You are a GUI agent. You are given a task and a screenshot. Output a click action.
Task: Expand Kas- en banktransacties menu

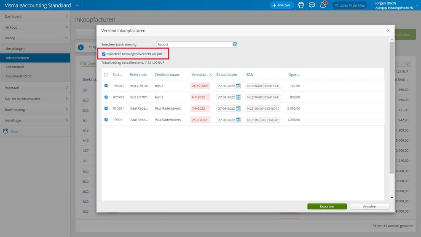pos(35,99)
